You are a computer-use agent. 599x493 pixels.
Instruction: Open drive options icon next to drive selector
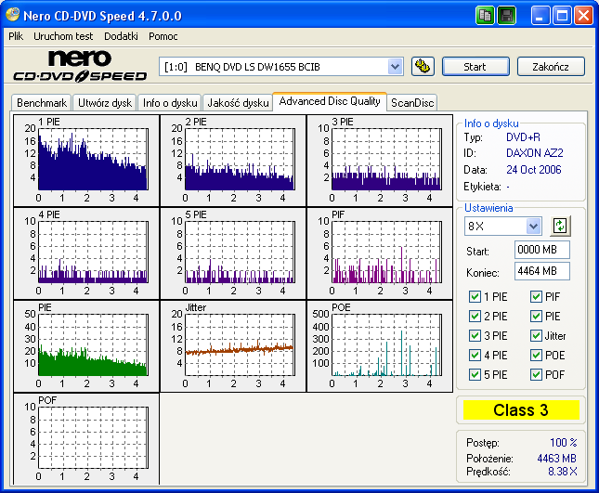point(423,67)
